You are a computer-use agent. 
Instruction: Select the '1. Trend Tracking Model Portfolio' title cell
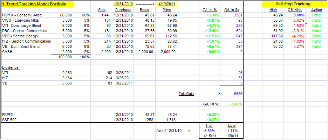37,4
